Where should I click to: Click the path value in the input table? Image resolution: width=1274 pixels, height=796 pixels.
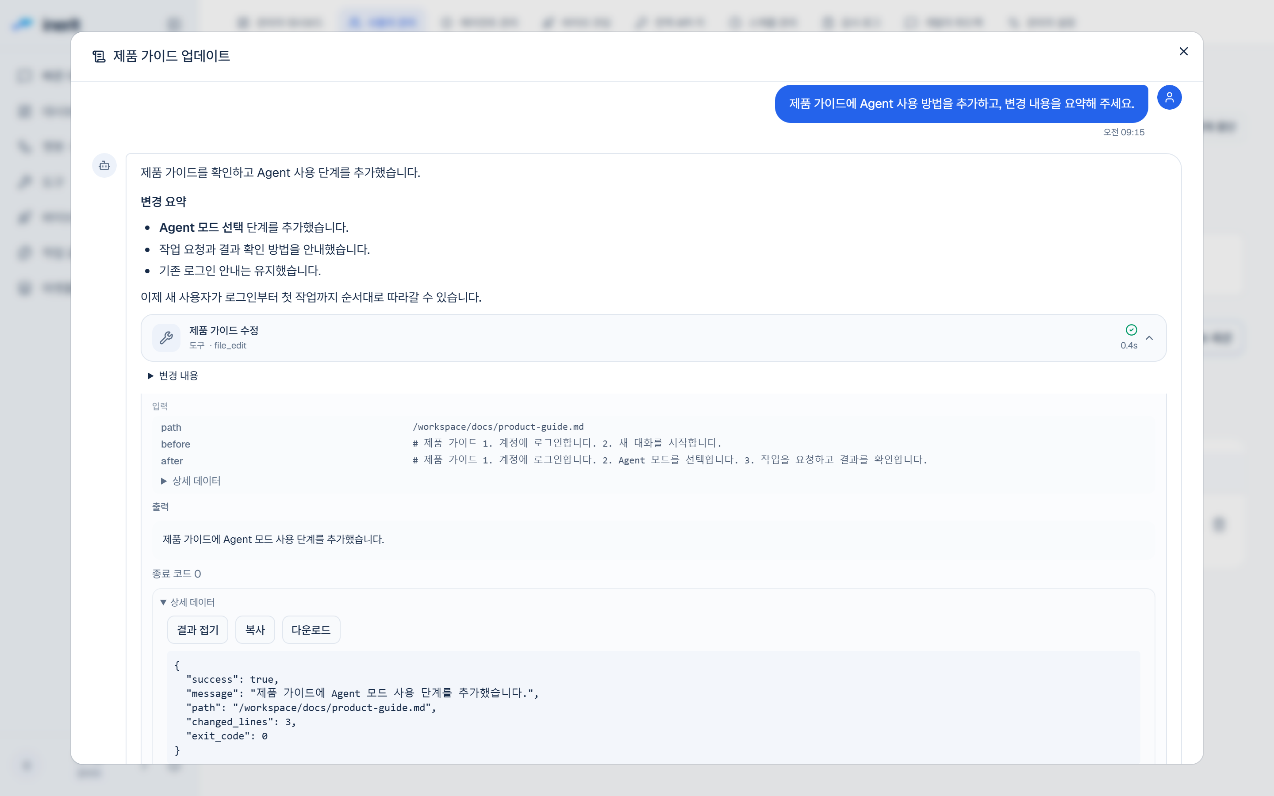click(498, 427)
